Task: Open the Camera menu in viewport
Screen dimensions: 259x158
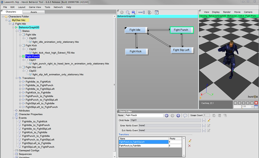Action: click(248, 12)
